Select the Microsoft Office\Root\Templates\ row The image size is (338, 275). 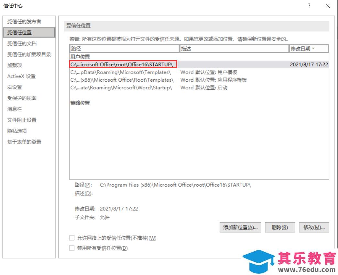[199, 80]
